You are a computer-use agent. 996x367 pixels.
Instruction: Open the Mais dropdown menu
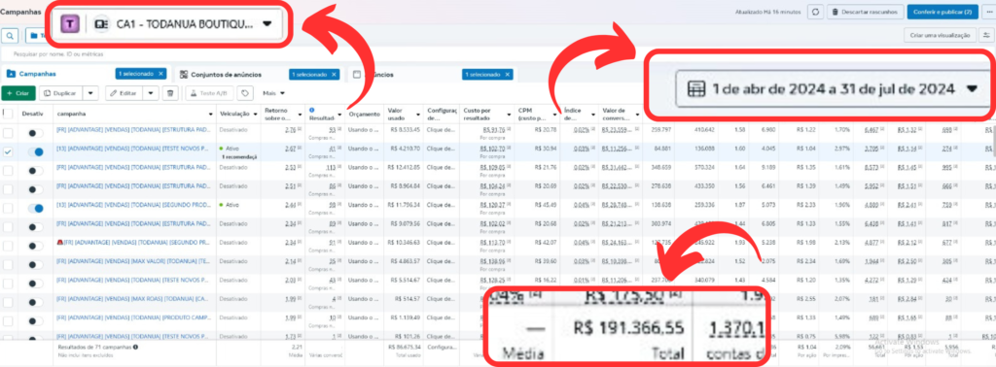pos(273,93)
